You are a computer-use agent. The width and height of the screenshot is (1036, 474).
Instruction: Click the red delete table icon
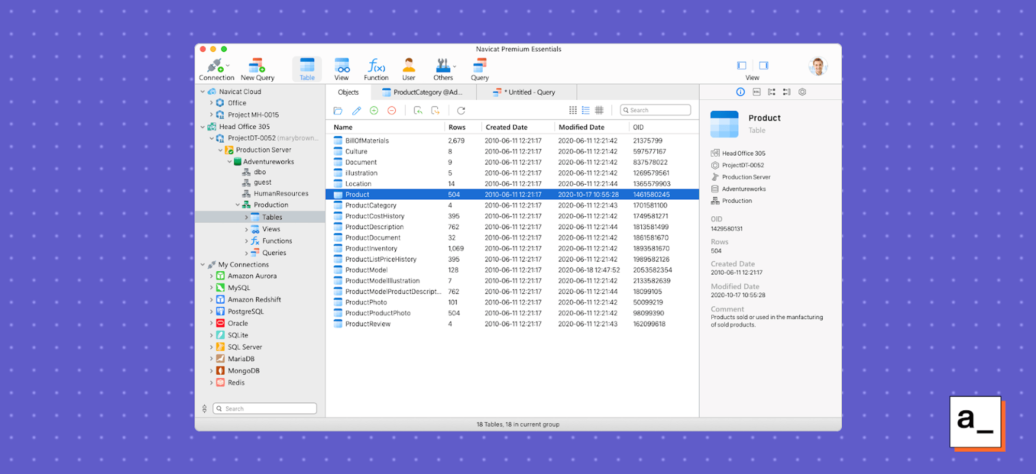(392, 111)
